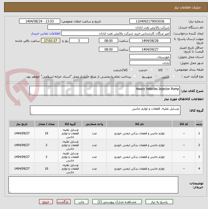Screen dimensions: 208x209
Task: Click item name in row 4
Action: pos(139,169)
